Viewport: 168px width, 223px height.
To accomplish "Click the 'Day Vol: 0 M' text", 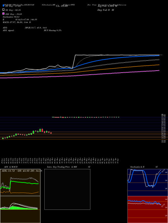I will coord(106,10).
